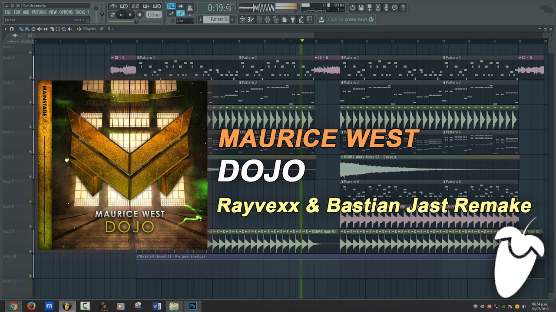Open the FILE menu
The image size is (556, 312).
click(x=8, y=12)
